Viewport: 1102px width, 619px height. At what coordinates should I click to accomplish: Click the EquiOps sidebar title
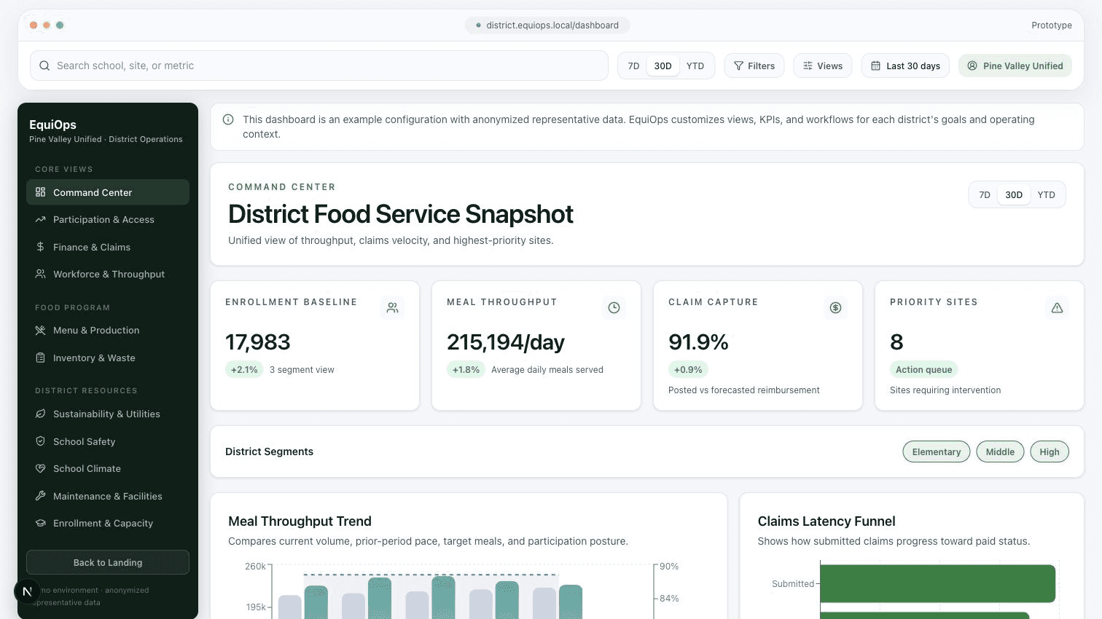(52, 125)
